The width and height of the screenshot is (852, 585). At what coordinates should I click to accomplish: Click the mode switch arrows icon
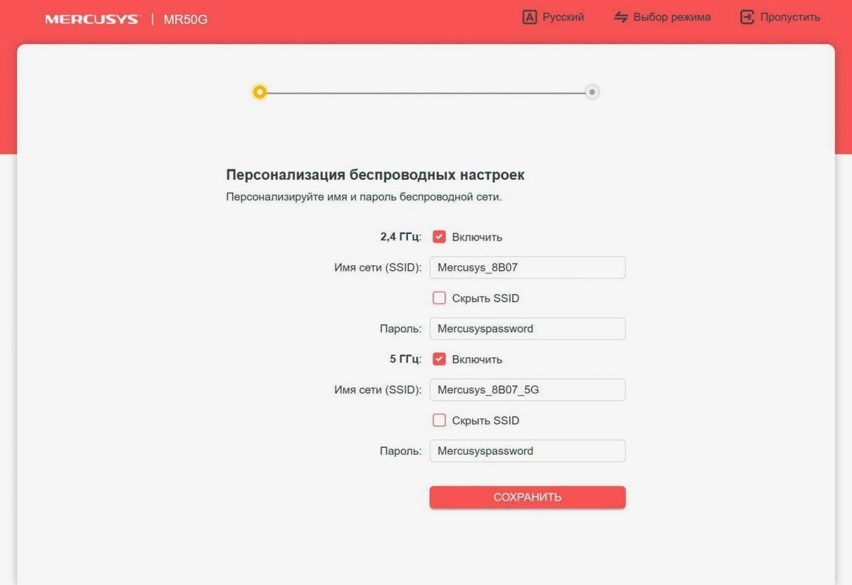(x=621, y=17)
